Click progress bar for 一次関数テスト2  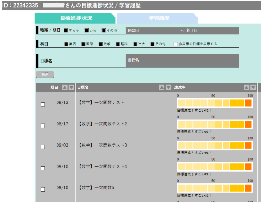click(x=215, y=124)
